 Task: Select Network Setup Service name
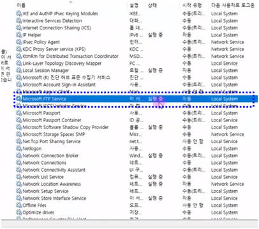(45, 191)
